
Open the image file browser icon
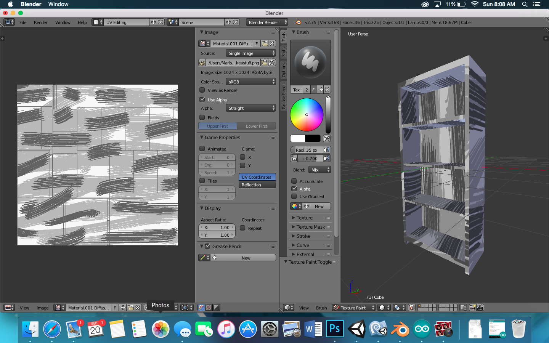click(x=264, y=63)
